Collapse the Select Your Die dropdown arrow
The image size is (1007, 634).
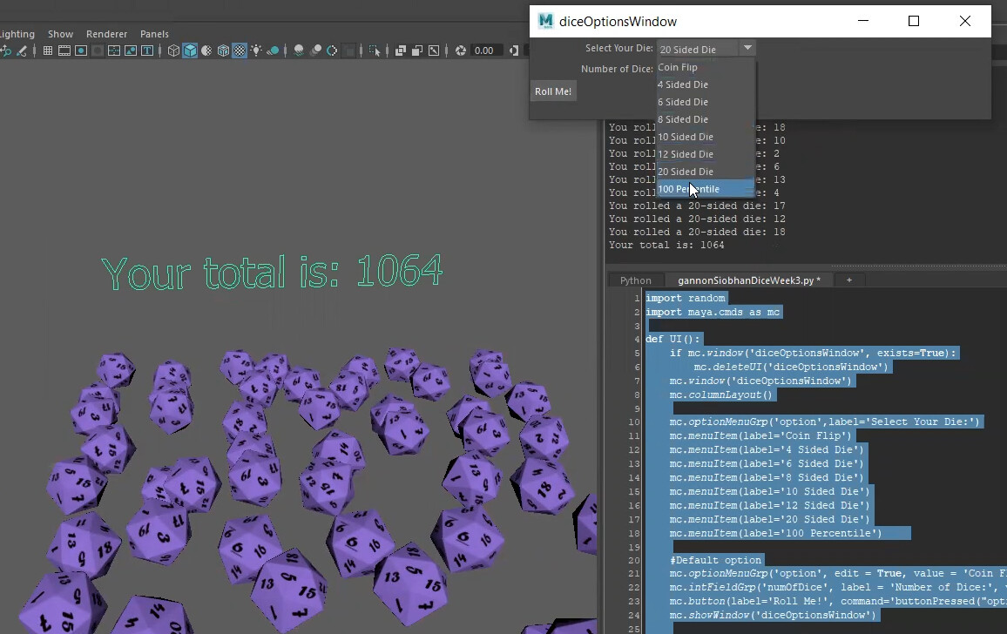[x=747, y=49]
